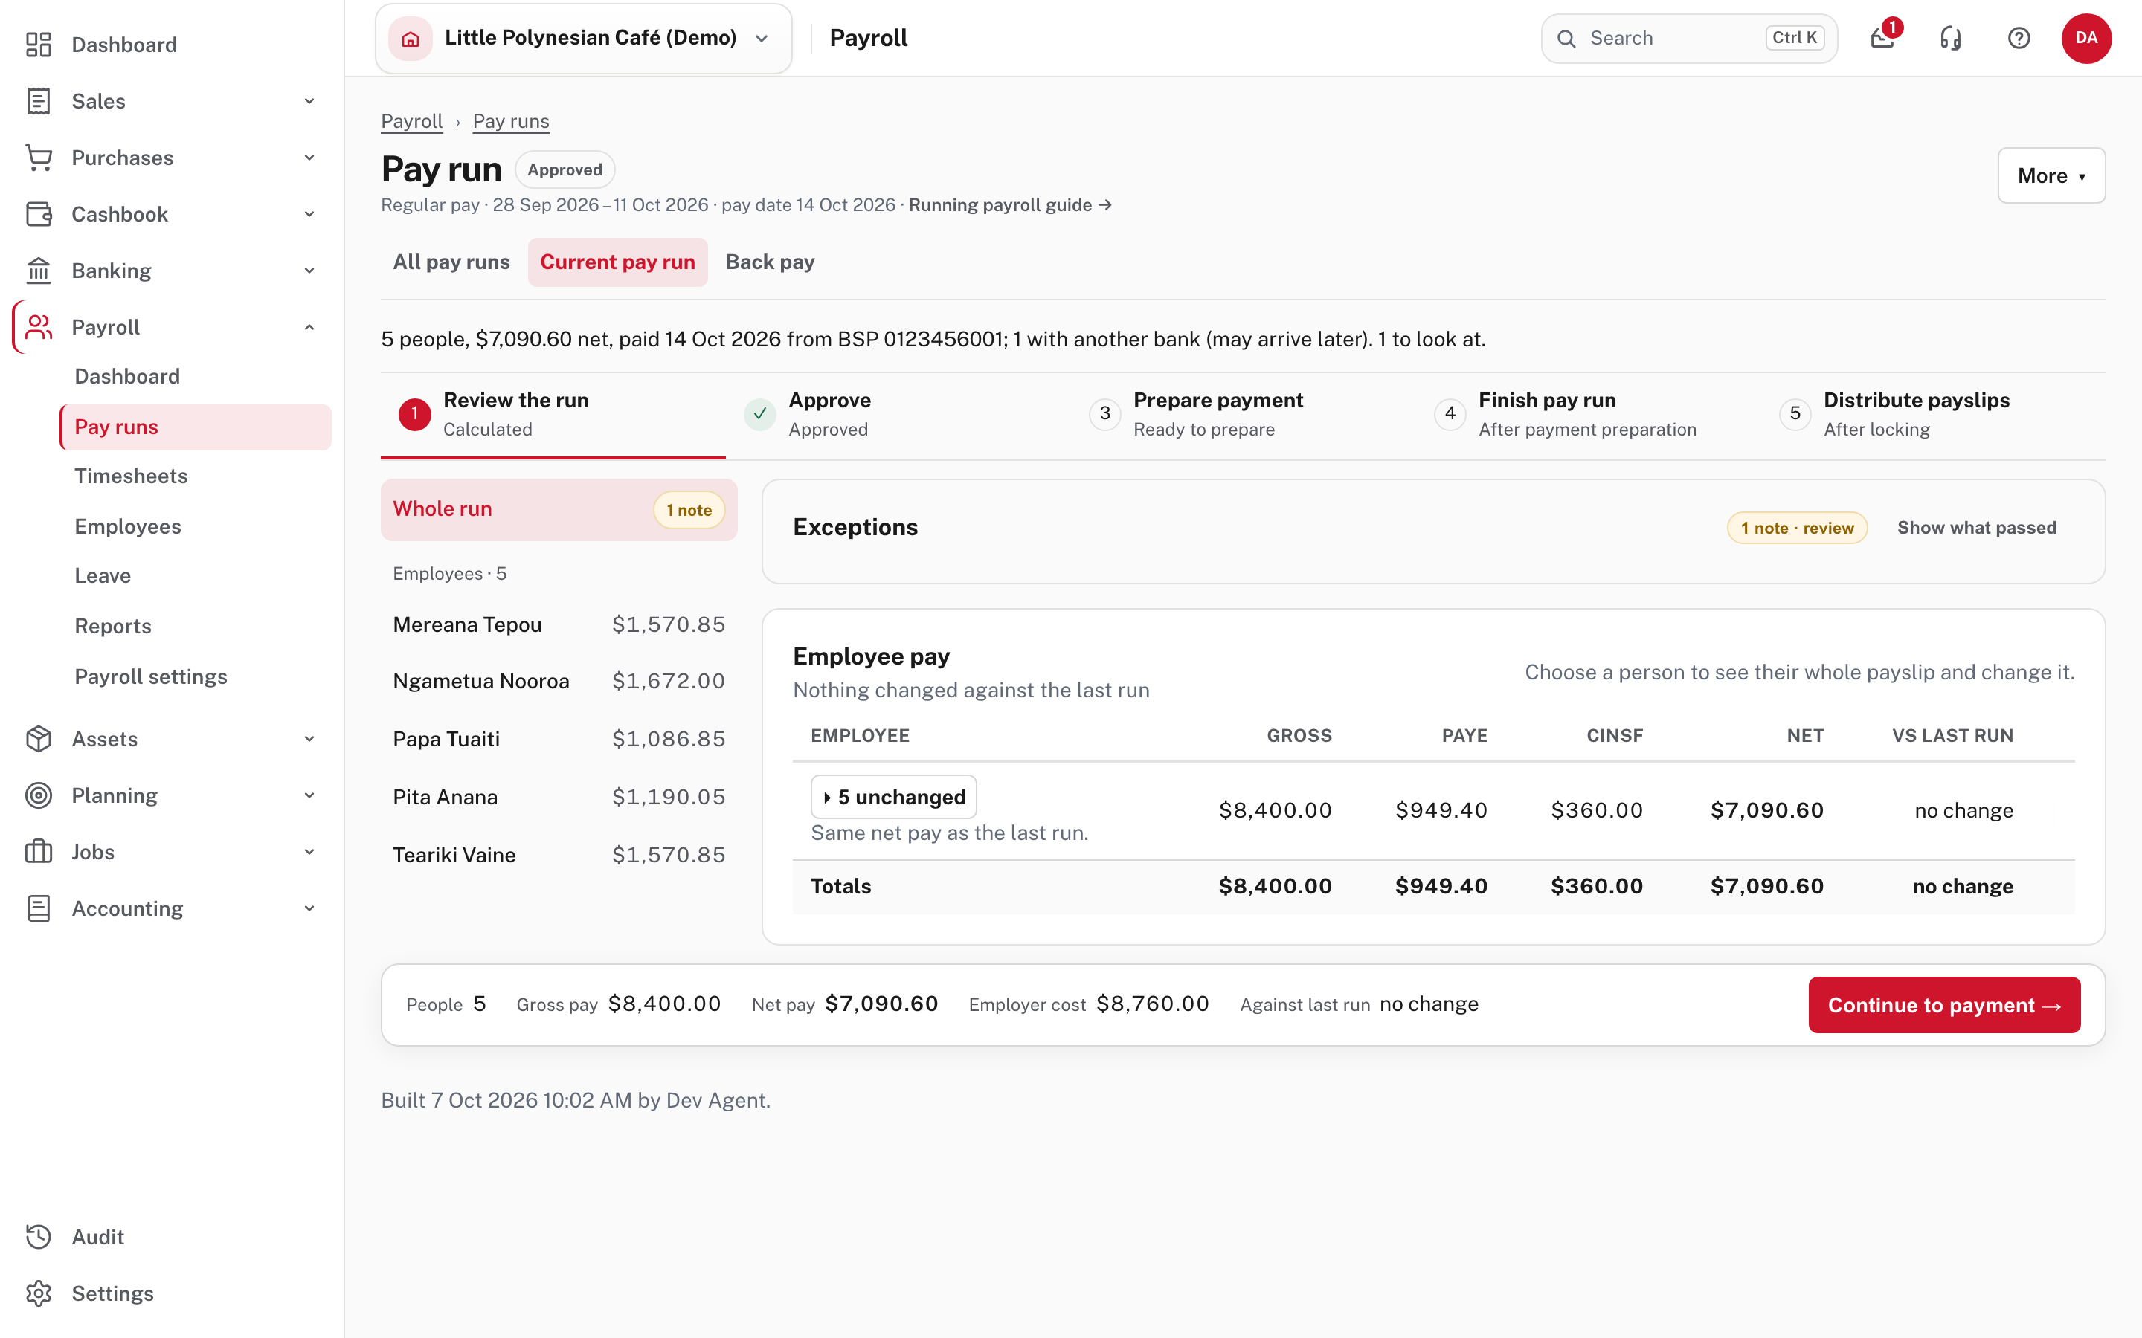Open the Little Polynesian Café company dropdown

tap(583, 38)
